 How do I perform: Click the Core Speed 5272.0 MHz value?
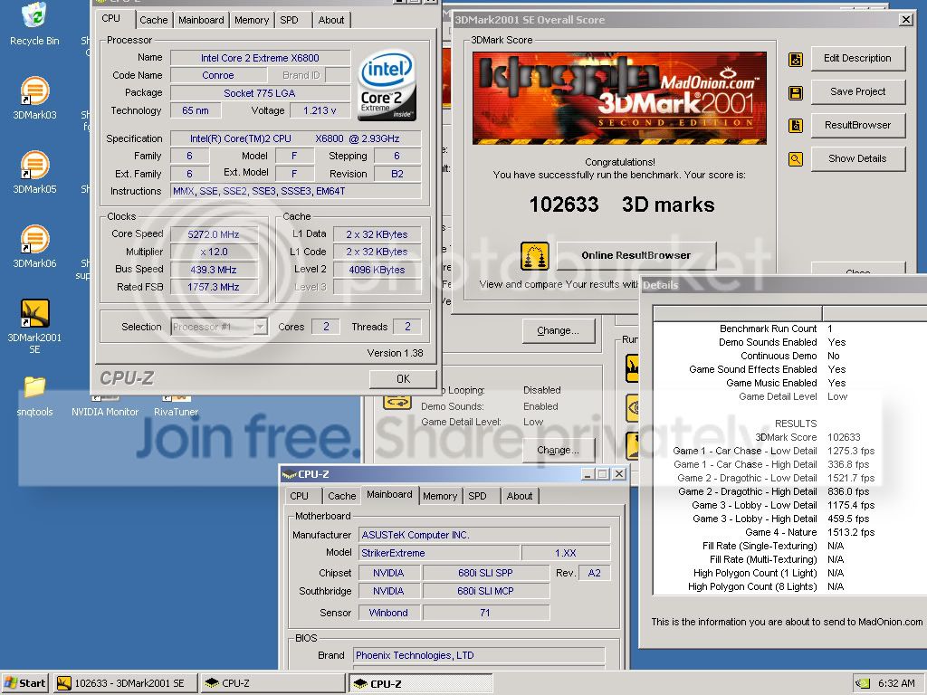tap(214, 234)
